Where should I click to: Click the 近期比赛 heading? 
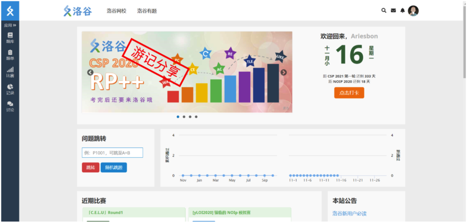coord(94,201)
